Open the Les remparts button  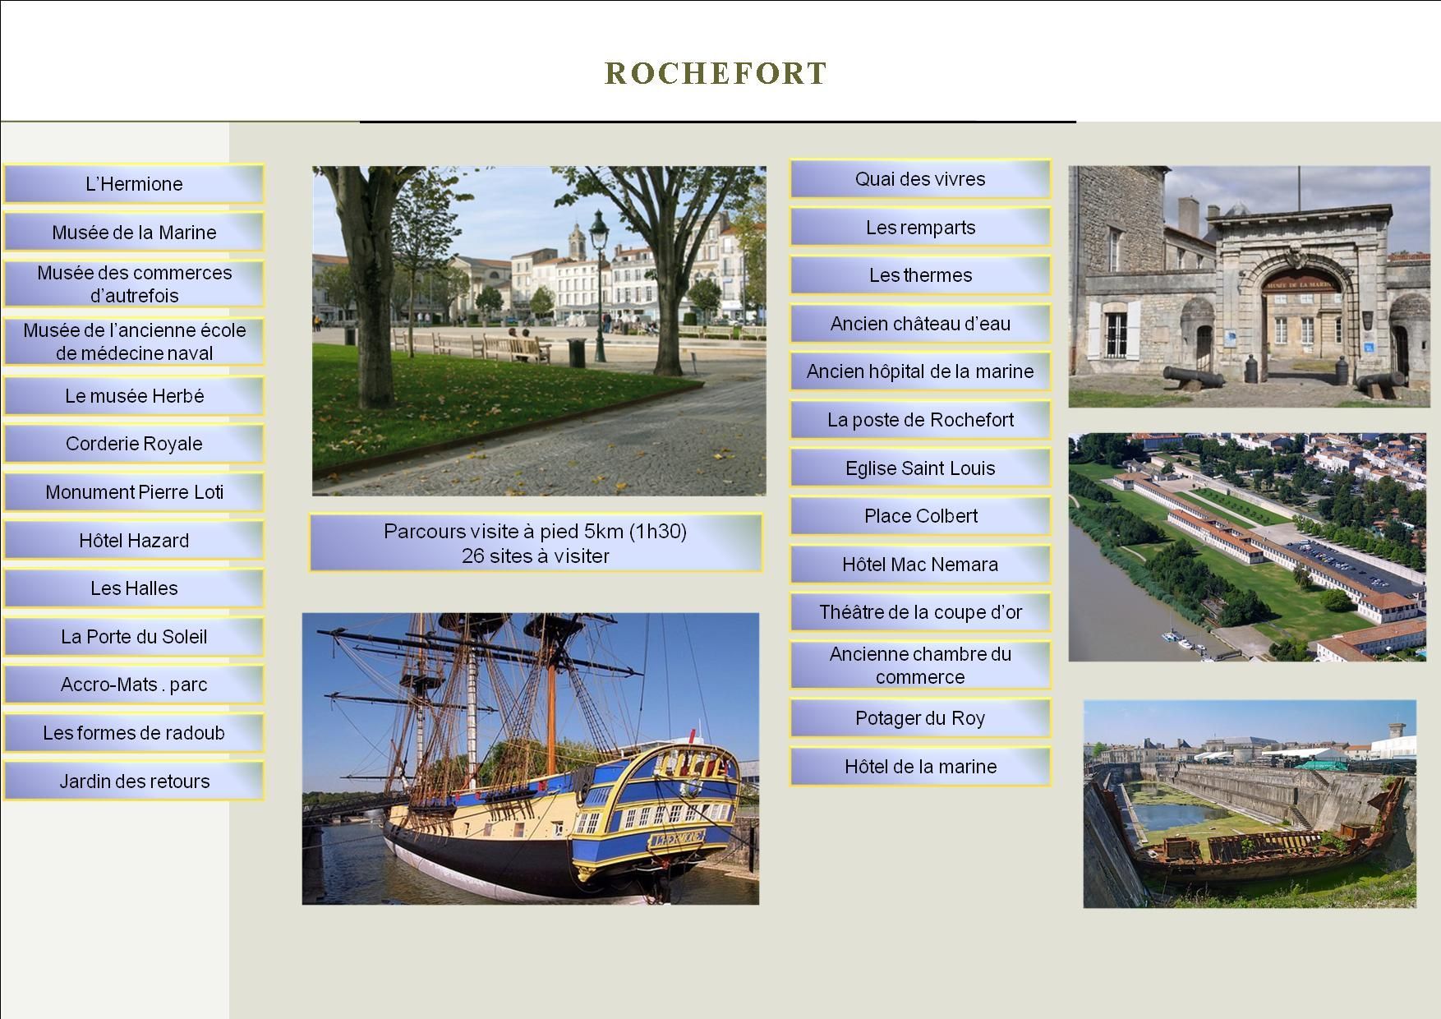pos(920,228)
